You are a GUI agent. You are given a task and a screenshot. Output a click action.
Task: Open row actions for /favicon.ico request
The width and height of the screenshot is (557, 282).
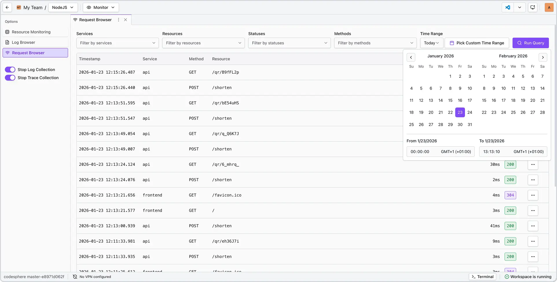(x=533, y=195)
